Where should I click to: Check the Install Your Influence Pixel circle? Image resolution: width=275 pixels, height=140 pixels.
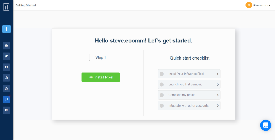[x=162, y=74]
